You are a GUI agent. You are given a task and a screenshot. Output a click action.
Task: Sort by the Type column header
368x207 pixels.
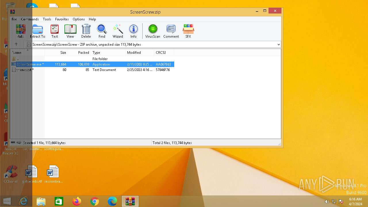108,53
